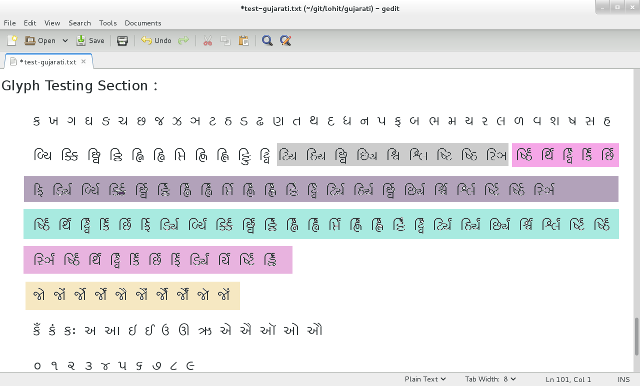Viewport: 640px width, 386px height.
Task: Create a new document with the New icon
Action: [12, 40]
